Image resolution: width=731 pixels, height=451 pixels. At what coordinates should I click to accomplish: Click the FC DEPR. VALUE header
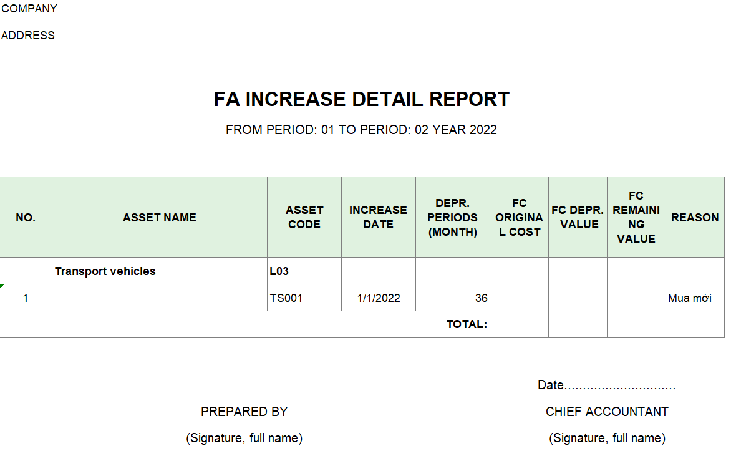tap(578, 218)
